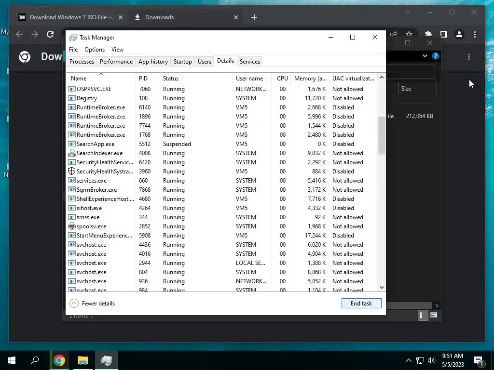Screen dimensions: 494x370
Task: Open network status in system tray
Action: tap(420, 360)
